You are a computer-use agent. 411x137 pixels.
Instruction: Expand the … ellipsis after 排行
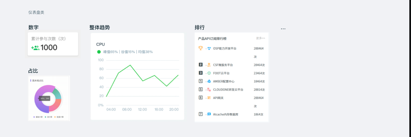283,28
